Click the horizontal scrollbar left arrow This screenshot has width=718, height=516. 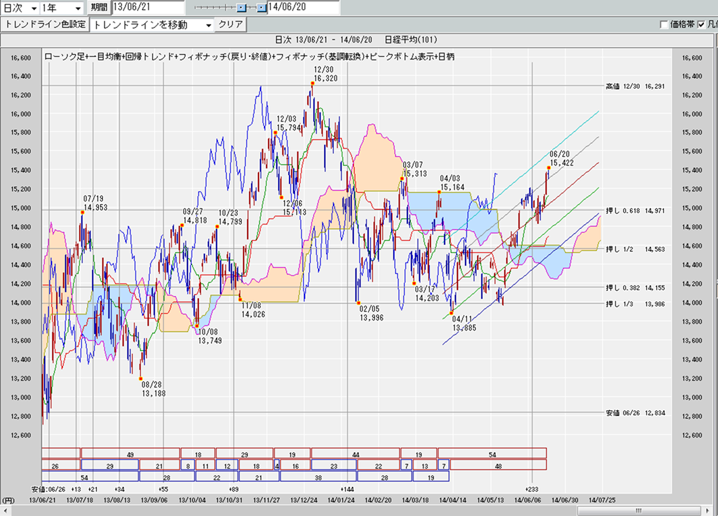coord(5,510)
